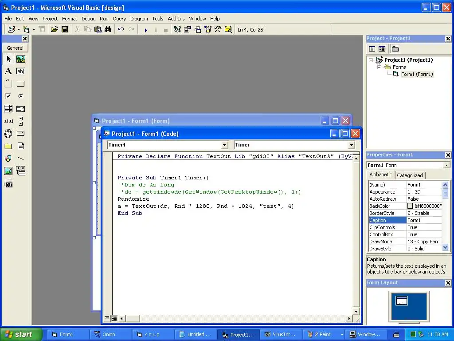
Task: Select the DriveListBox control tool
Action: click(20, 134)
